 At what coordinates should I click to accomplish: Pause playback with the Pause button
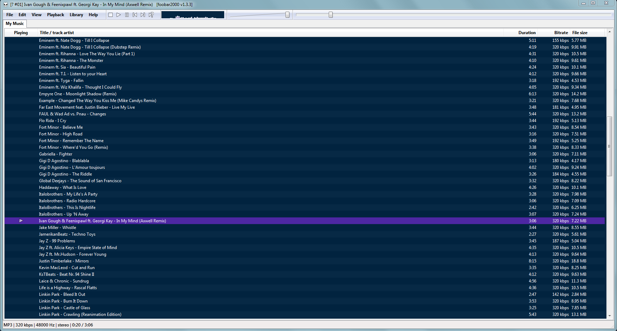(127, 15)
